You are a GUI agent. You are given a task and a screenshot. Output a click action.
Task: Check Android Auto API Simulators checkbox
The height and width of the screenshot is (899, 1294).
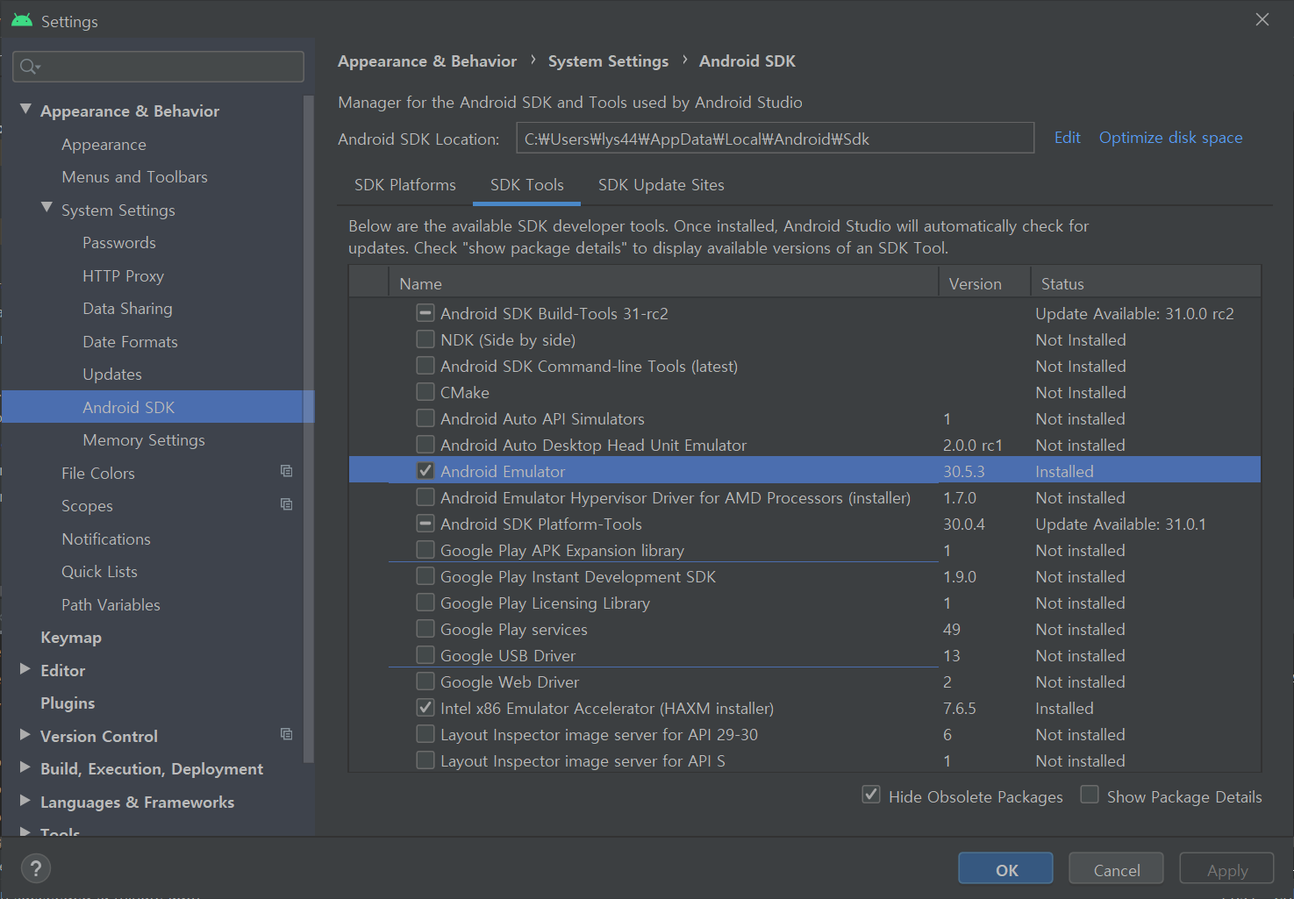425,417
